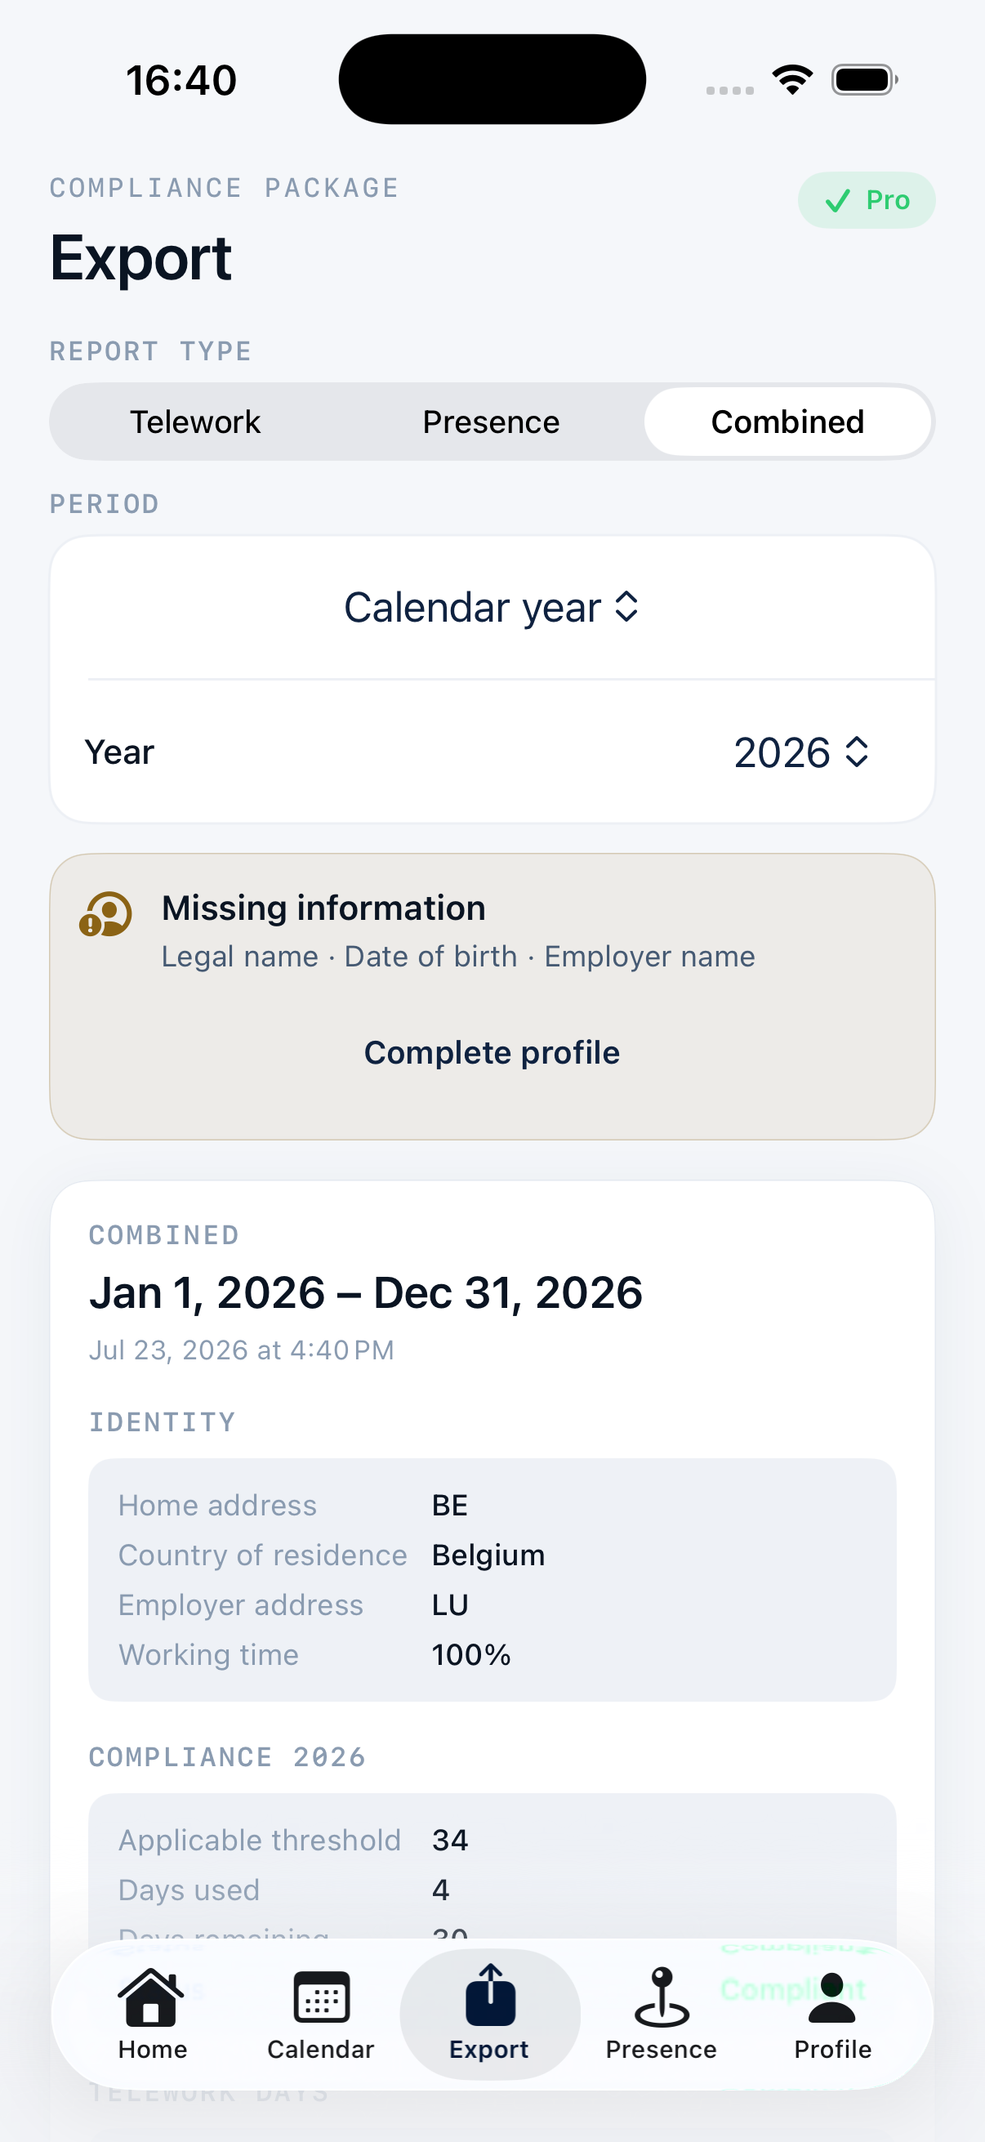Tap the Identity details card

point(492,1579)
